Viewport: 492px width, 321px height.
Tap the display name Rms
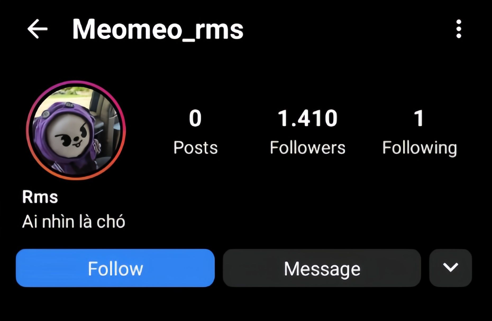[40, 197]
